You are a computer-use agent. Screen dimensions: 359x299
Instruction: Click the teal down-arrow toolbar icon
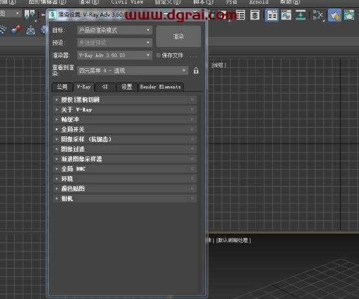301,16
